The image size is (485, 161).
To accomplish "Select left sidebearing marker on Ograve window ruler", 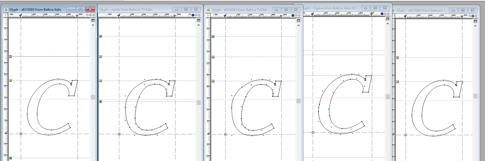I will [312, 14].
